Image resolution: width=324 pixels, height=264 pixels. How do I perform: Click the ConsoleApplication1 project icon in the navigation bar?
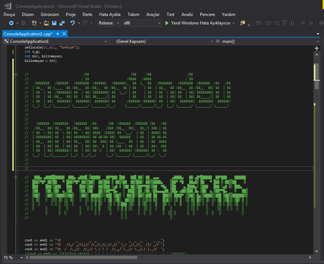pyautogui.click(x=6, y=41)
